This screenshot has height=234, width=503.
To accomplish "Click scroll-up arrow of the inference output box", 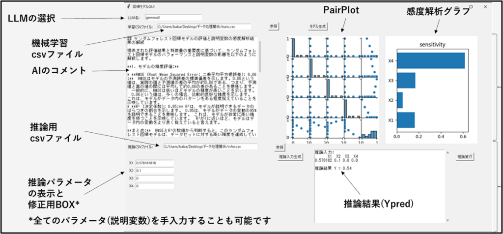I will 447,153.
